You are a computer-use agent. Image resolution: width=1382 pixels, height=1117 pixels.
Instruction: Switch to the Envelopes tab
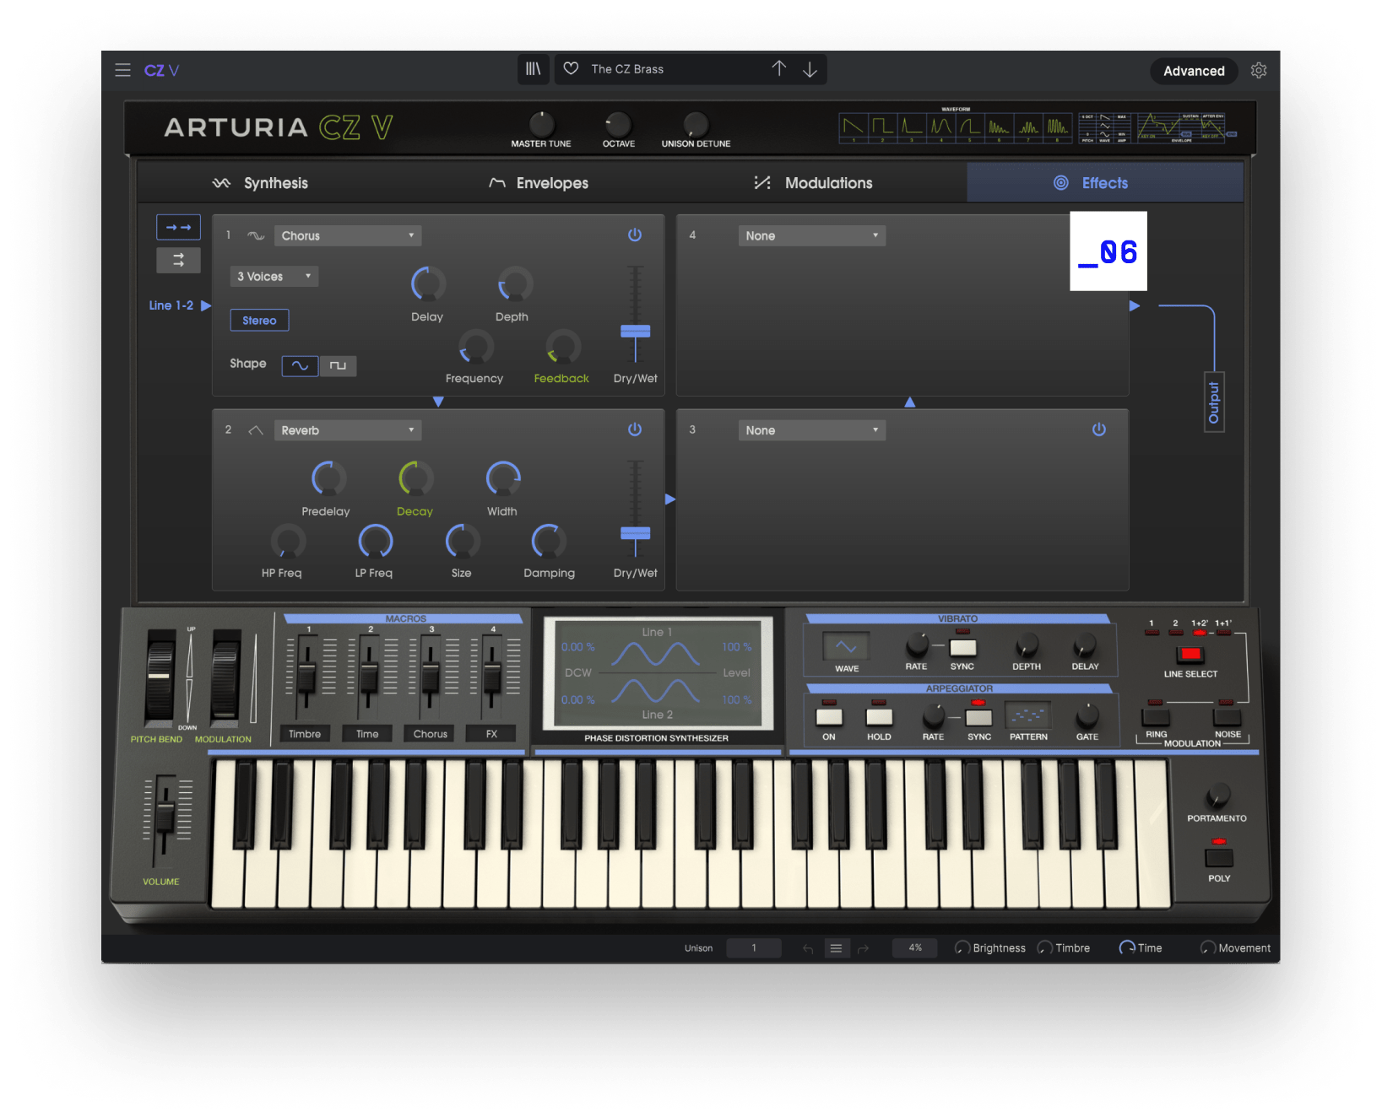(x=539, y=183)
